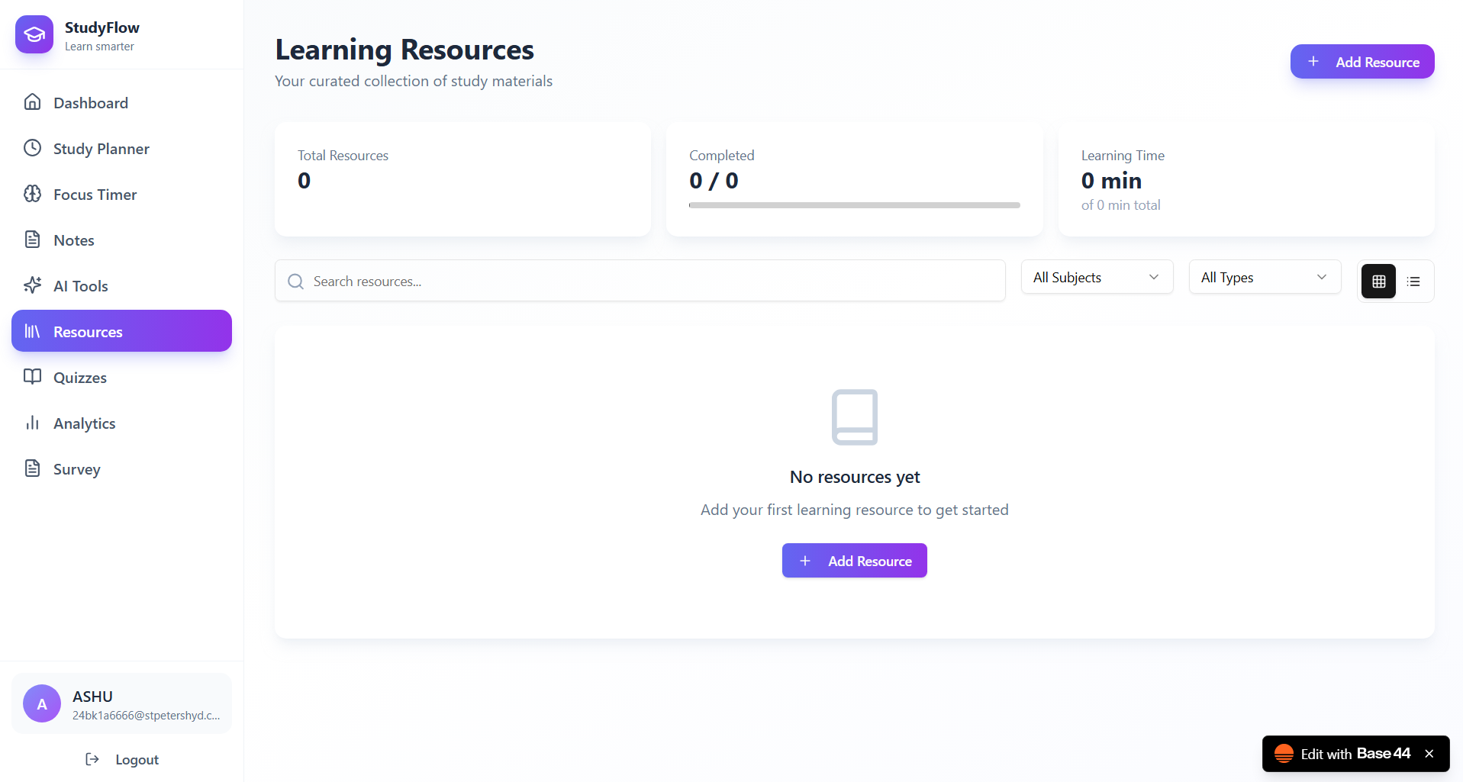
Task: Open AI Tools page
Action: coord(121,285)
